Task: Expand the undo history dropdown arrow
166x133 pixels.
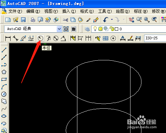Action: coord(112,20)
